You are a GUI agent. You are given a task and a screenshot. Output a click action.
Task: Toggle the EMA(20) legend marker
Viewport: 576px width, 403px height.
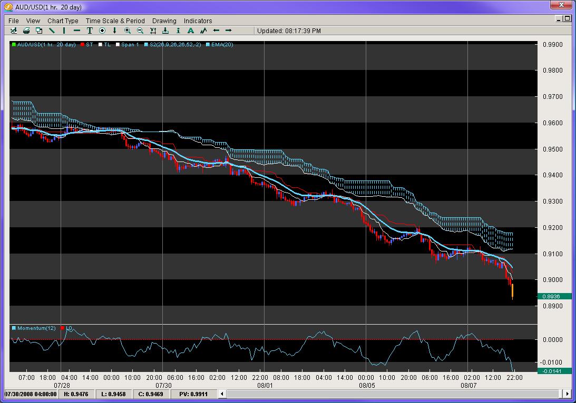coord(208,45)
